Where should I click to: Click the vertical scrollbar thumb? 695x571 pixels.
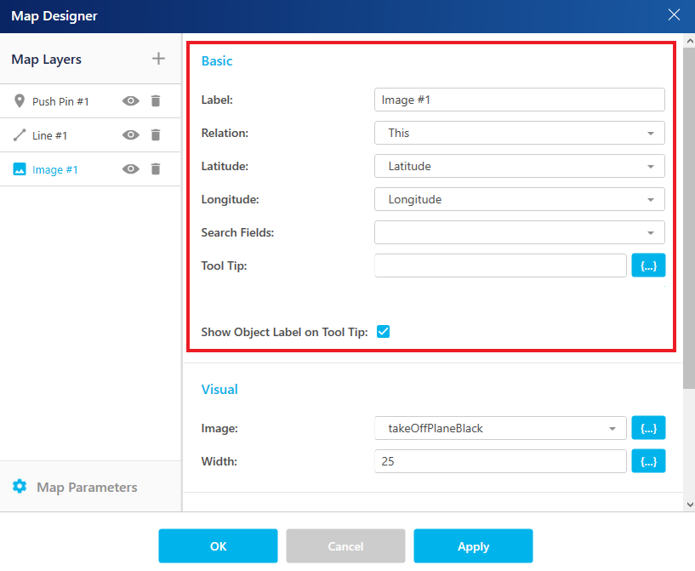(689, 218)
